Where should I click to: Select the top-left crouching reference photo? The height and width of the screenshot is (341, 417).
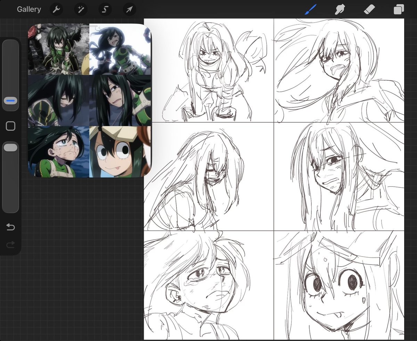pos(59,49)
